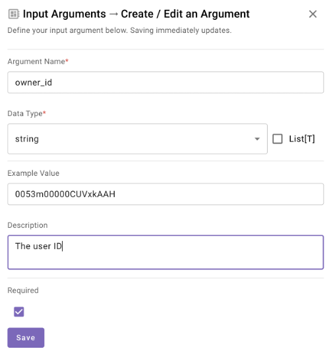Uncheck the Required checkbox
The height and width of the screenshot is (357, 327).
pyautogui.click(x=19, y=312)
